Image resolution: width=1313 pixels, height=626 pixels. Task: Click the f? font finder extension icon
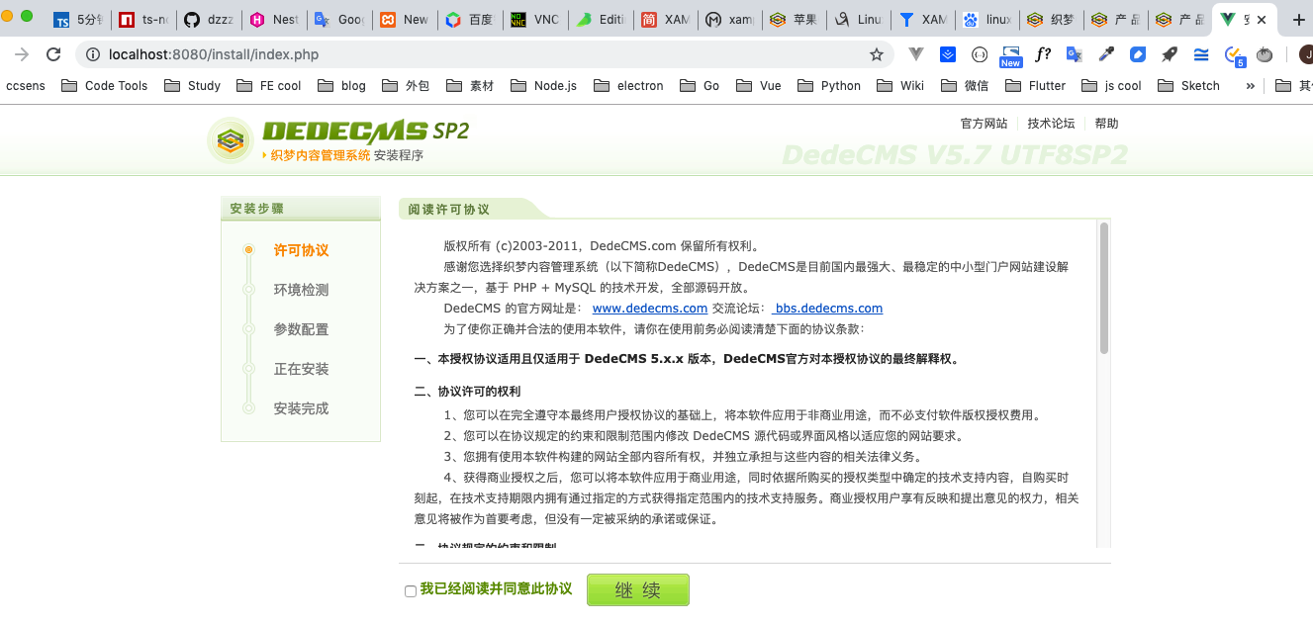(1043, 54)
